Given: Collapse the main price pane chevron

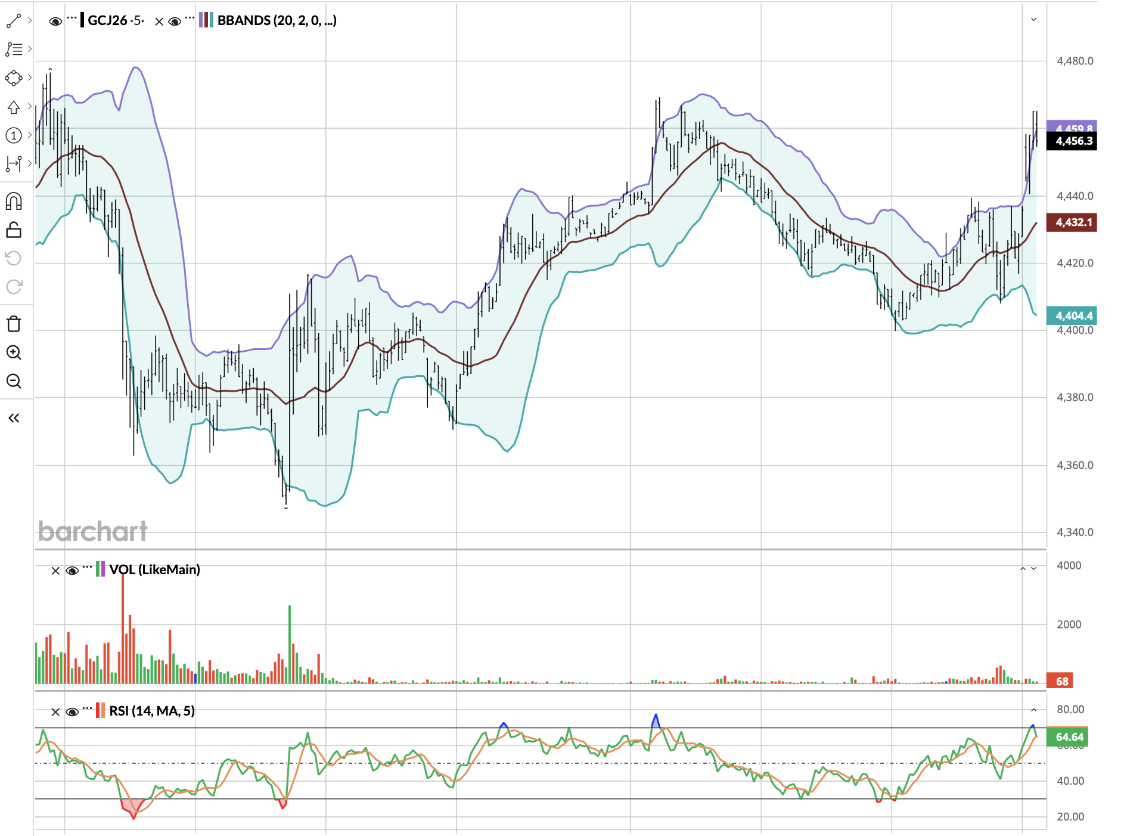Looking at the screenshot, I should tap(1033, 20).
